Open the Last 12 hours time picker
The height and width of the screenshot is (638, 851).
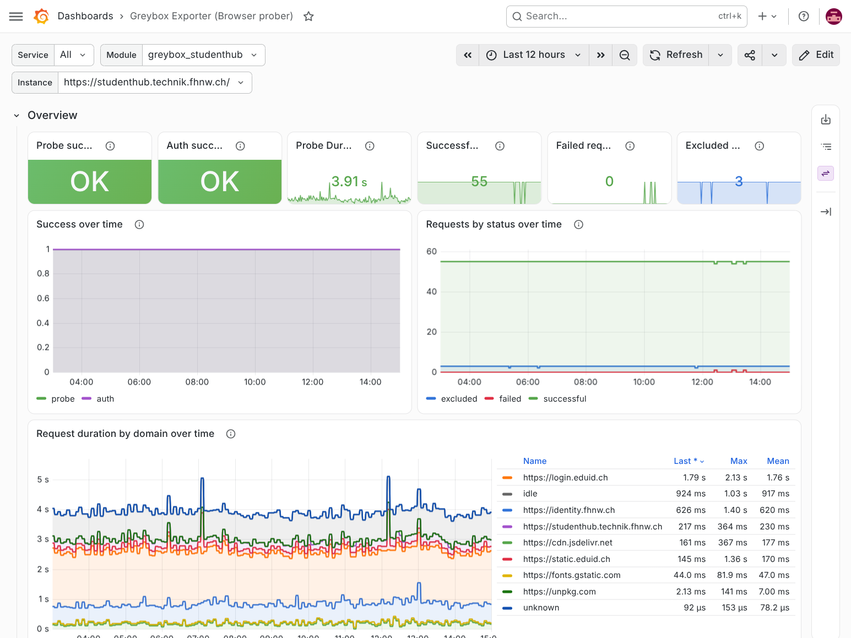(x=534, y=55)
